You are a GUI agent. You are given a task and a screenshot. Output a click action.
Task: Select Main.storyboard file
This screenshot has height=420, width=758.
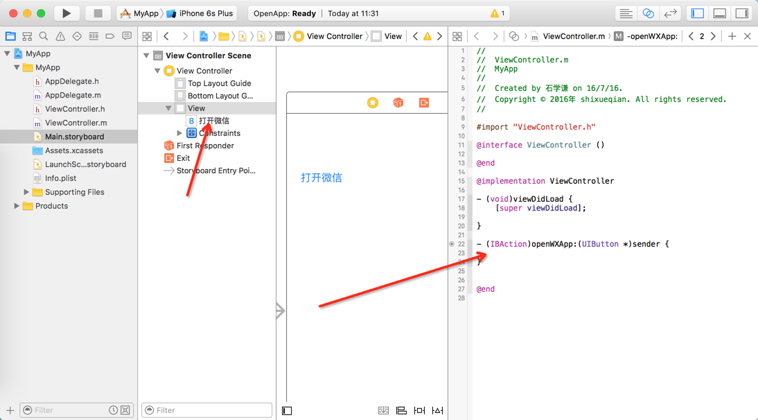(x=69, y=137)
